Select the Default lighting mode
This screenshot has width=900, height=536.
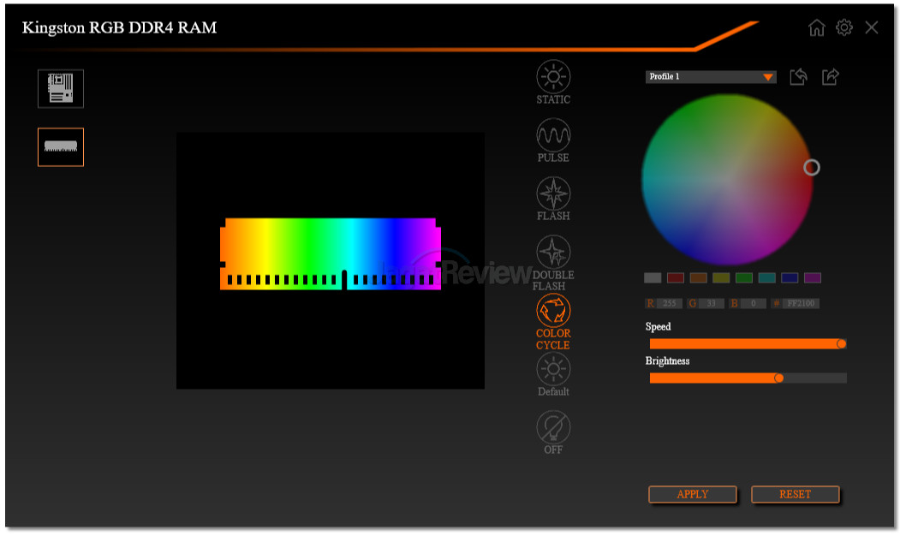553,374
